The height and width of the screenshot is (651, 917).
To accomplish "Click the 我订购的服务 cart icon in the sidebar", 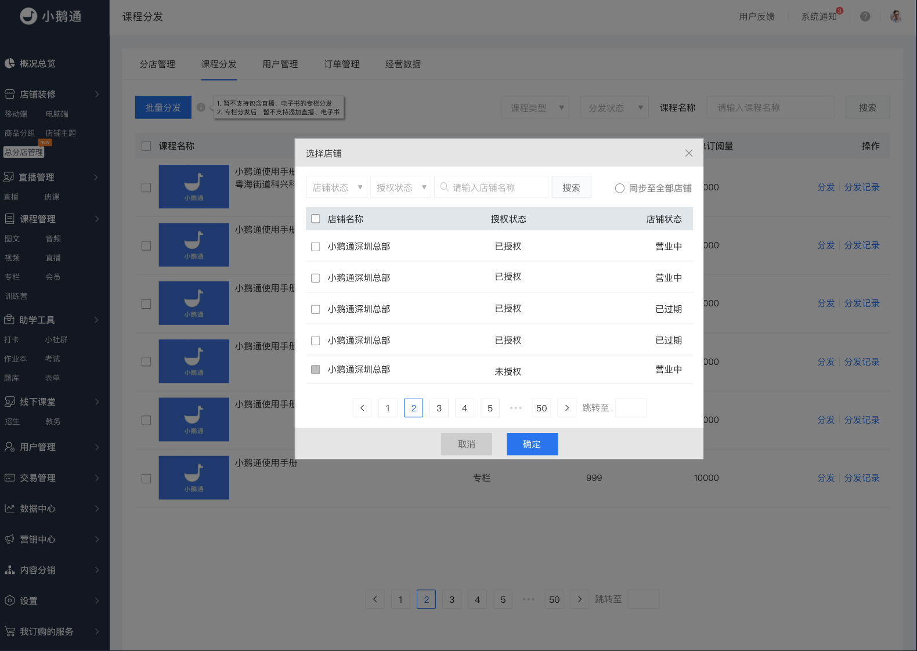I will [x=10, y=631].
